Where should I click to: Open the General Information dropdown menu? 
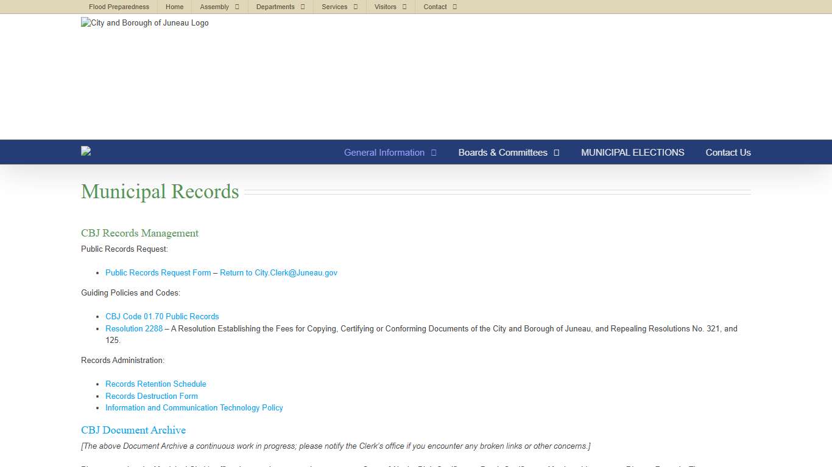pos(384,153)
